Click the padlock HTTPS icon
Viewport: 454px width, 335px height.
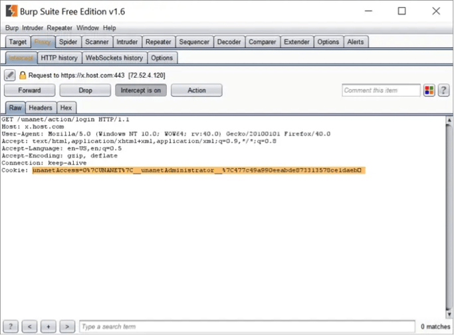tap(23, 76)
